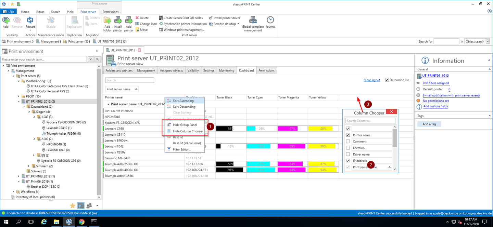
Task: Click the Restart action icon
Action: coord(30,21)
